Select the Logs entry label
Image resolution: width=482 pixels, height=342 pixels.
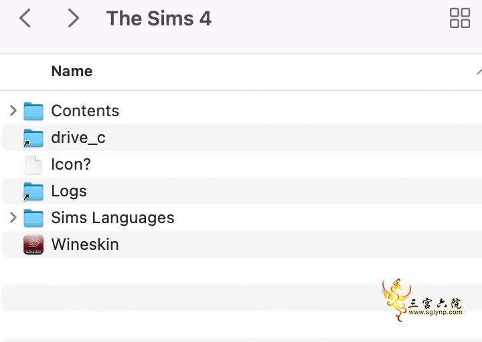[69, 191]
